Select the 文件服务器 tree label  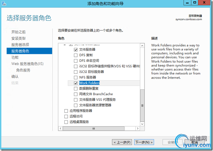(87, 49)
